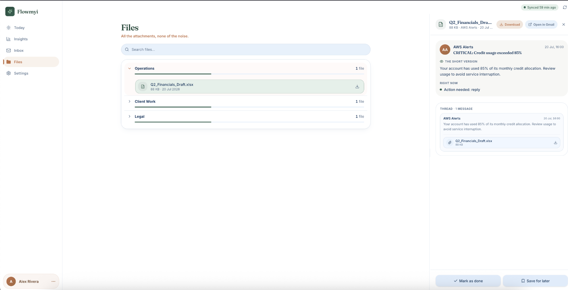Click the AA sender avatar
The width and height of the screenshot is (568, 290).
tap(445, 50)
